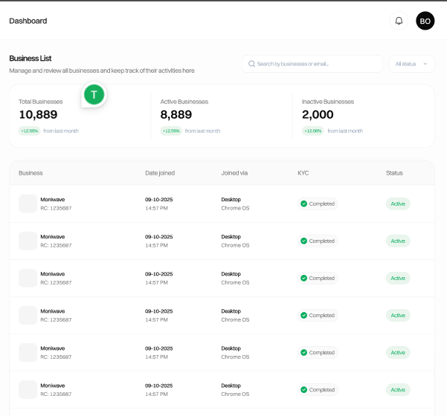Click the Completed KYC badge in the last full row
Viewport: 447px width, 416px height.
click(318, 390)
